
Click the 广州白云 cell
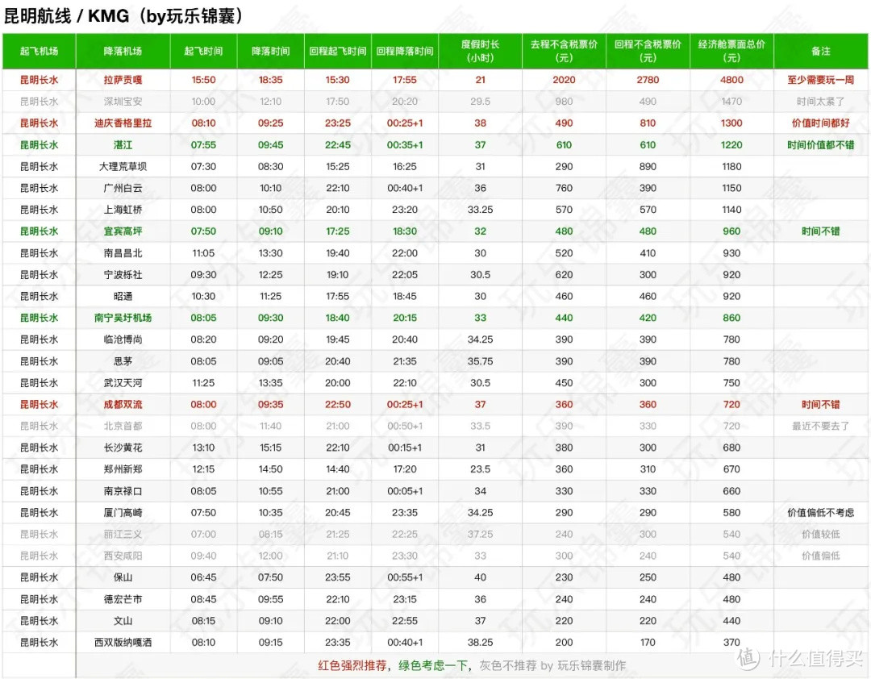point(123,189)
